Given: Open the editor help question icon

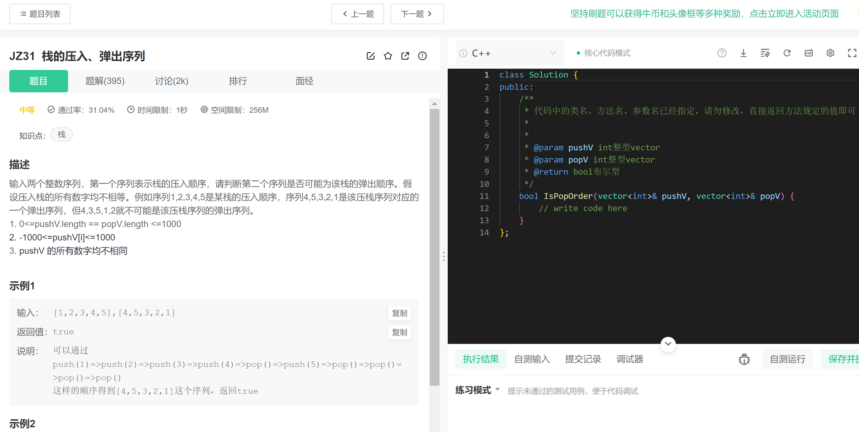Looking at the screenshot, I should (722, 53).
